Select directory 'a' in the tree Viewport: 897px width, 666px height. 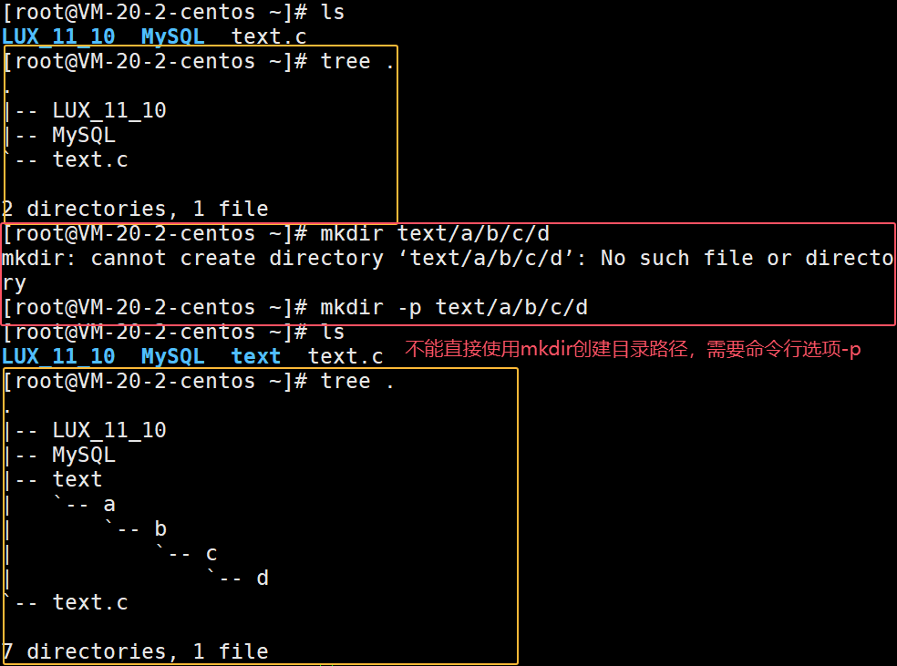coord(109,504)
